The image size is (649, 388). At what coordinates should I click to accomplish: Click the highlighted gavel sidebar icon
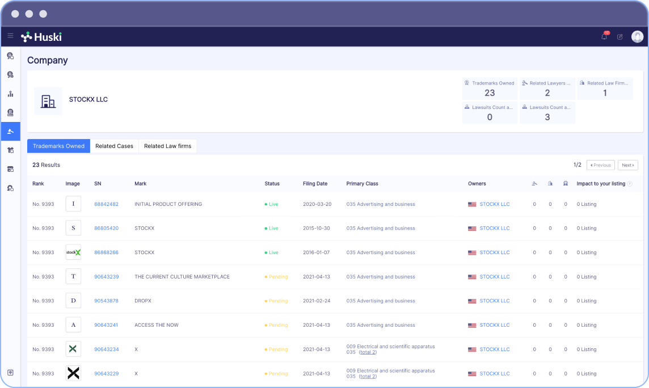click(10, 132)
